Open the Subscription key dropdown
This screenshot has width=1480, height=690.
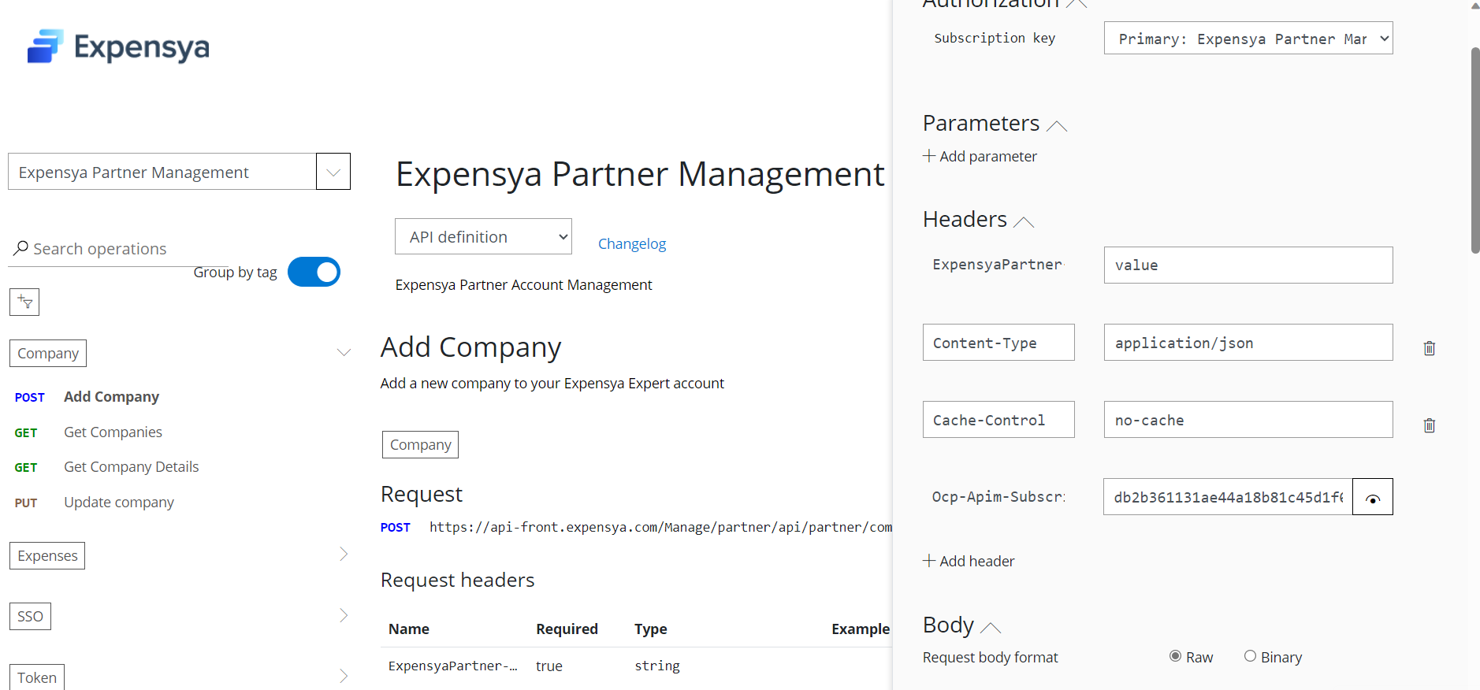[1248, 38]
